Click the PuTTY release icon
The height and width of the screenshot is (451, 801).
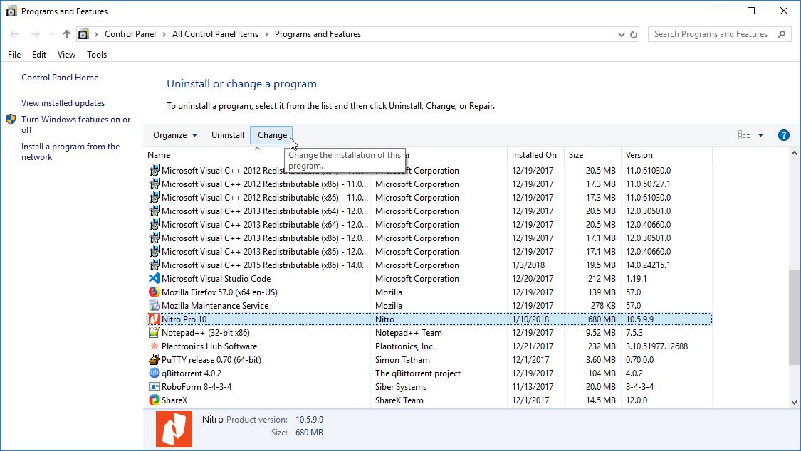tap(155, 360)
